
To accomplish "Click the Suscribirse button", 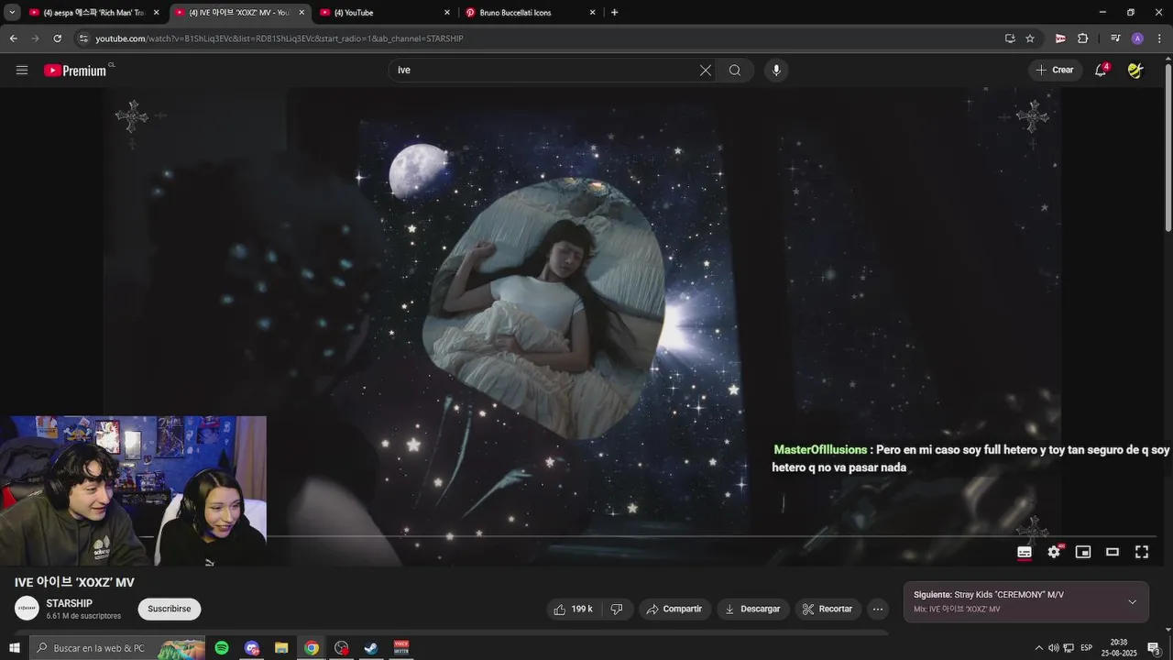I will 170,609.
